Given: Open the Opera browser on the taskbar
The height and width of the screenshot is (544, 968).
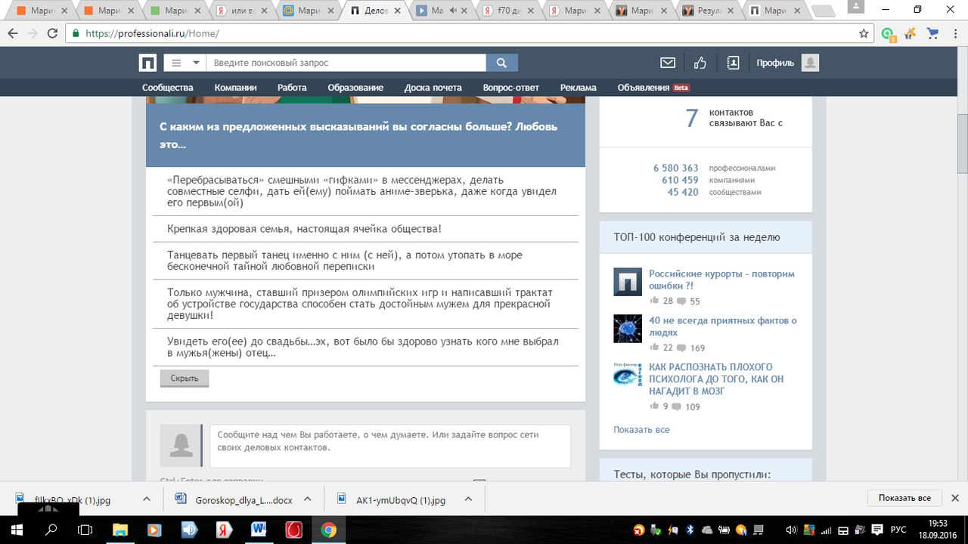Looking at the screenshot, I should [x=293, y=530].
